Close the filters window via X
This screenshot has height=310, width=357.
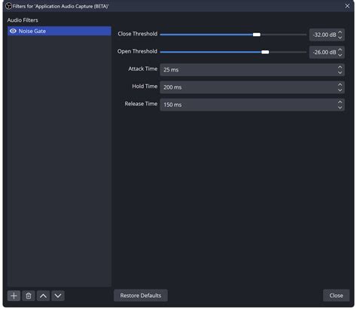(347, 6)
